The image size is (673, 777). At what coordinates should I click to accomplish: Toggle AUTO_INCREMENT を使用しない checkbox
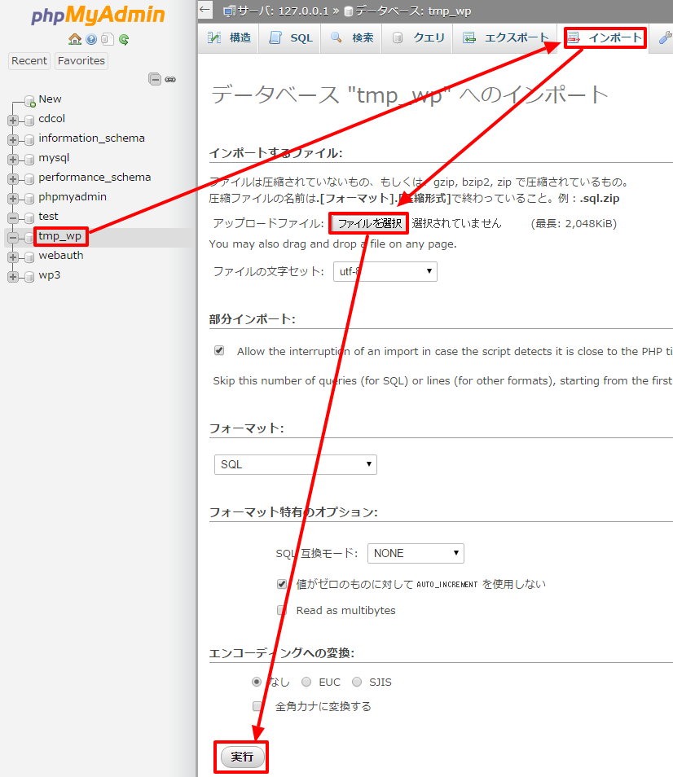281,584
